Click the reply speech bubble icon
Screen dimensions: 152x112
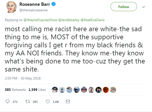point(8,101)
